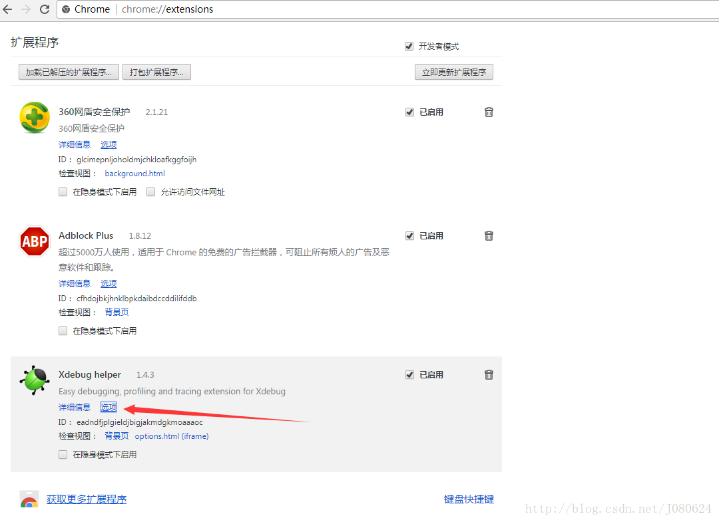Click the Xdebug helper ID eadndfjplgieldjbigjakmdgkmoaaaoc
Viewport: 719px width, 522px height.
pyautogui.click(x=139, y=422)
